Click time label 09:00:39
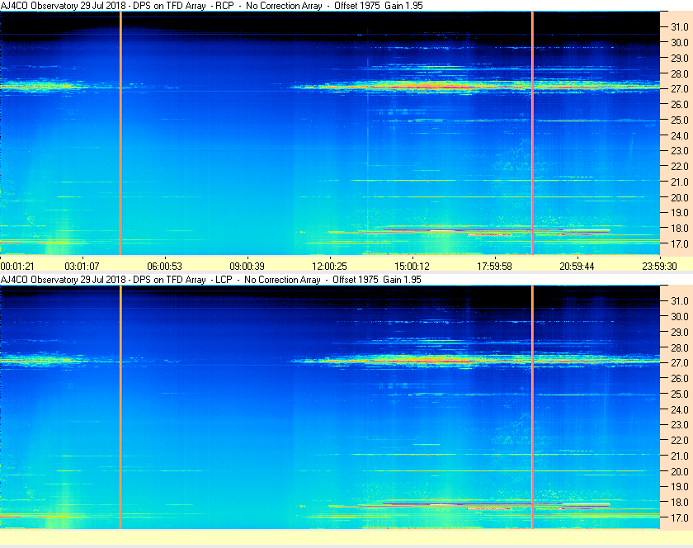Viewport: 693px width, 548px height. pos(247,267)
